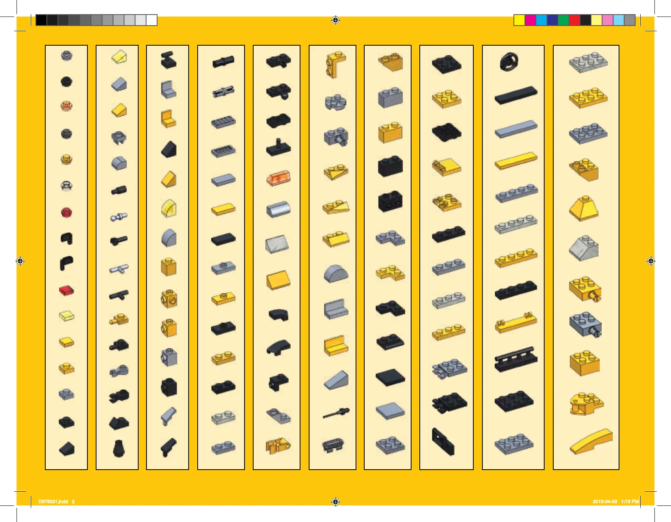Select the cyan swatch in the color bar
The width and height of the screenshot is (671, 522).
pyautogui.click(x=541, y=20)
